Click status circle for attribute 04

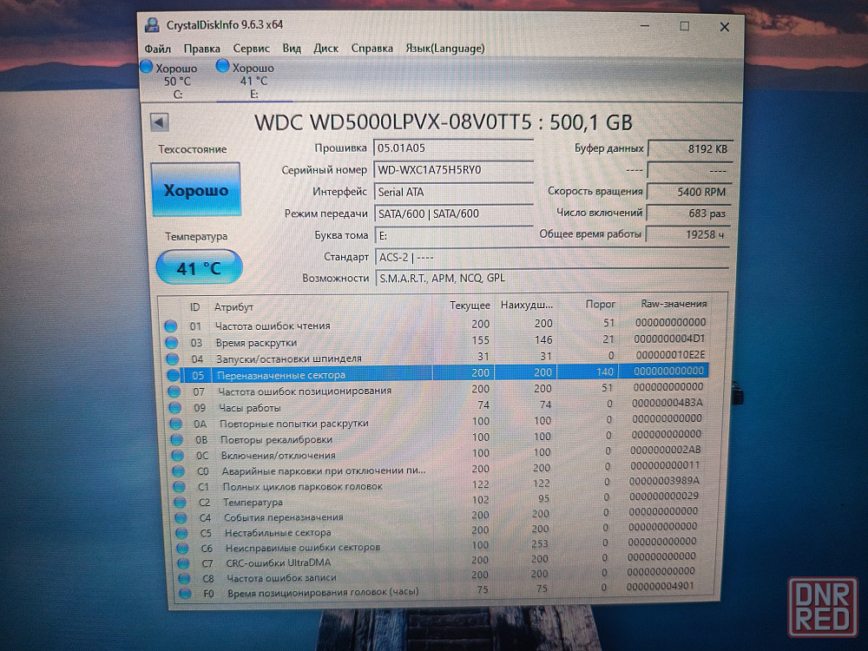point(173,358)
